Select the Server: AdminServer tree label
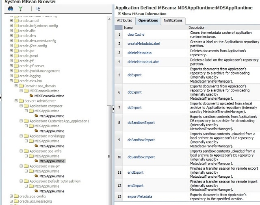The height and width of the screenshot is (205, 260). click(x=40, y=101)
